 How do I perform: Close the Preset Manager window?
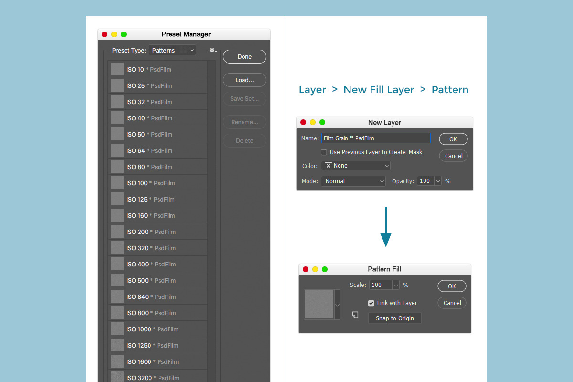pos(105,34)
